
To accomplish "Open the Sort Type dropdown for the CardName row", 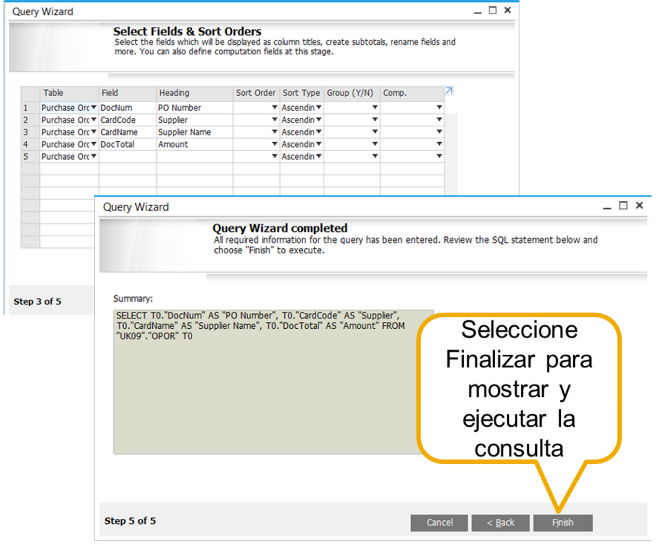I will pyautogui.click(x=319, y=132).
